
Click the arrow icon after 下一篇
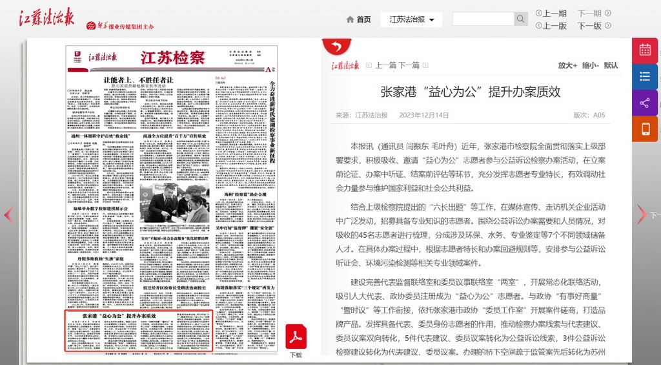[425, 65]
